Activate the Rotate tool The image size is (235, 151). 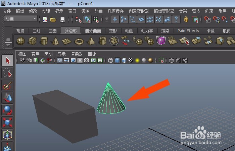coord(7,110)
